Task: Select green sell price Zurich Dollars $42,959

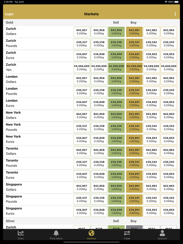Action: point(116,32)
